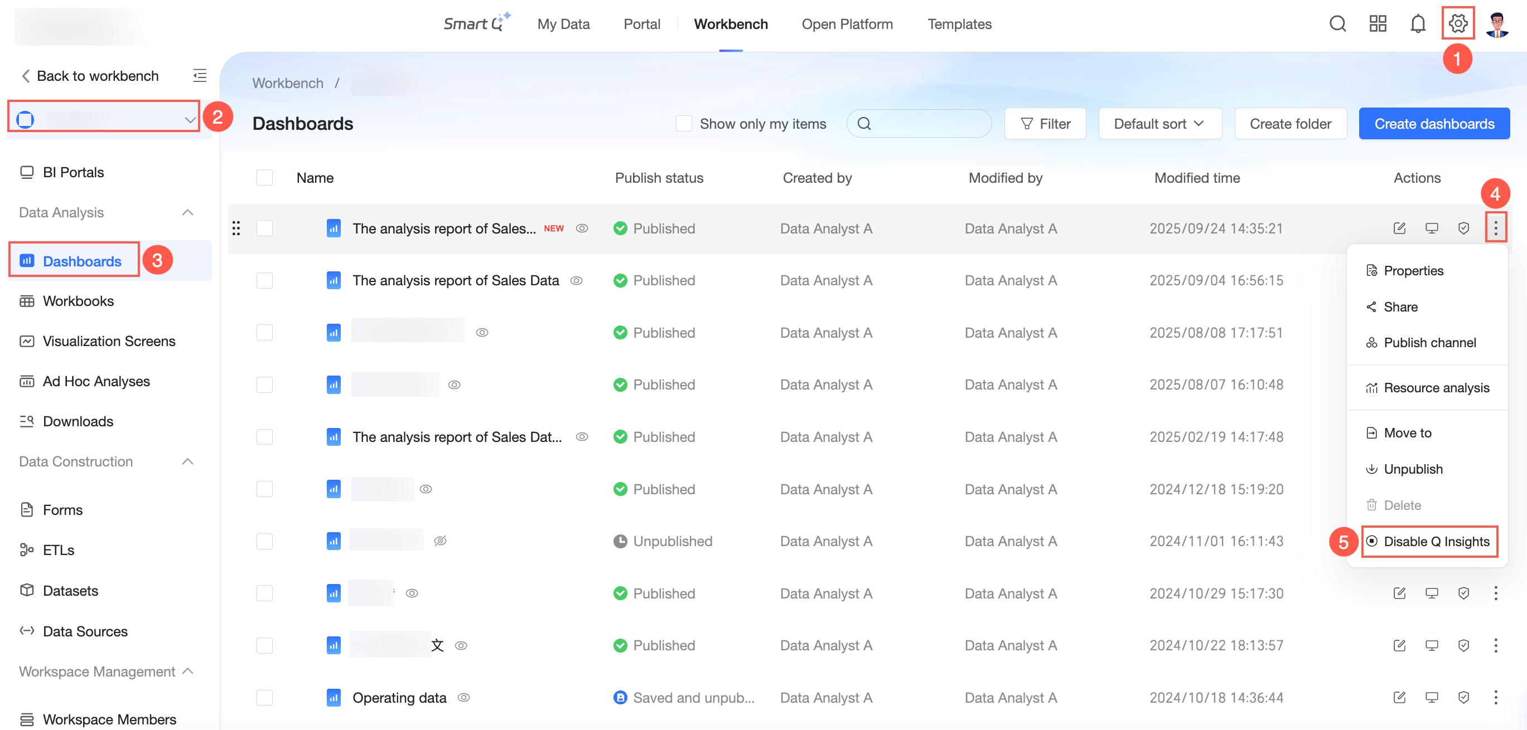The height and width of the screenshot is (730, 1527).
Task: Click the search magnifier in top bar
Action: click(x=1337, y=24)
